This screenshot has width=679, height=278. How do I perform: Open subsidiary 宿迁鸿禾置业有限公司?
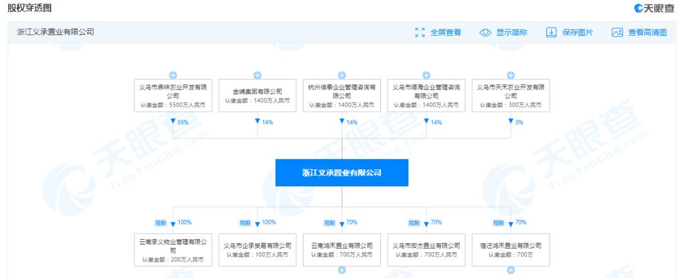[511, 250]
